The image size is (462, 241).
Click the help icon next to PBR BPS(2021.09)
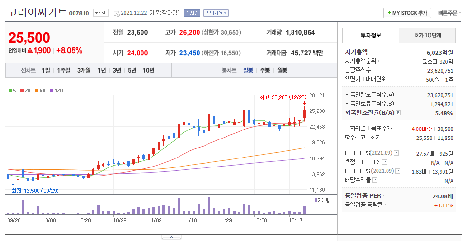click(x=398, y=171)
